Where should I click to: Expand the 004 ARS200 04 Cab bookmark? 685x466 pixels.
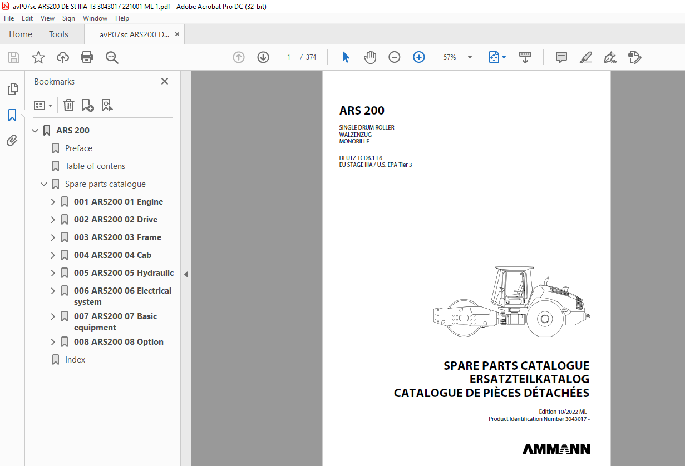coord(53,255)
